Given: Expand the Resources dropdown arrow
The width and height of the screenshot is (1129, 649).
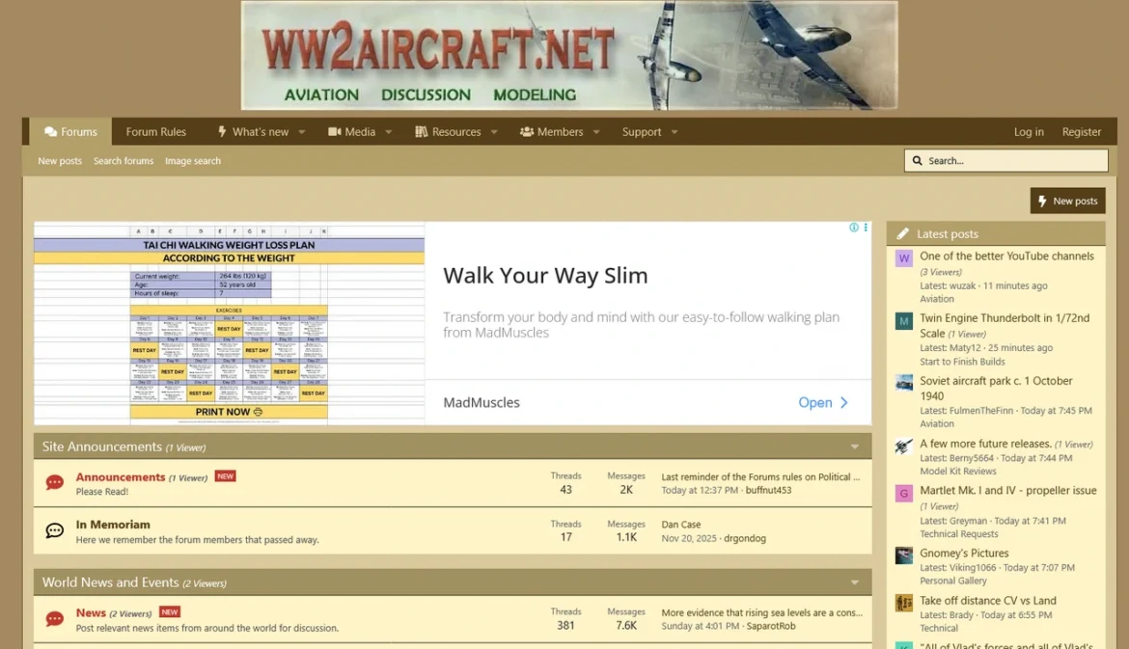Looking at the screenshot, I should [x=494, y=132].
